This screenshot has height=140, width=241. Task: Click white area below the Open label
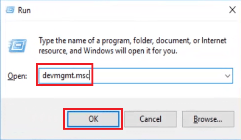(x=18, y=91)
